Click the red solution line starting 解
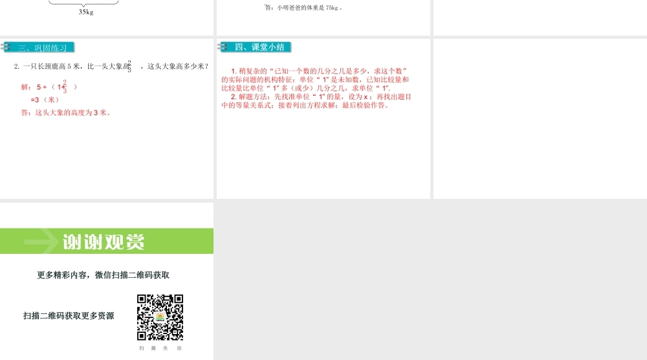Screen dimensions: 647x360 point(49,87)
